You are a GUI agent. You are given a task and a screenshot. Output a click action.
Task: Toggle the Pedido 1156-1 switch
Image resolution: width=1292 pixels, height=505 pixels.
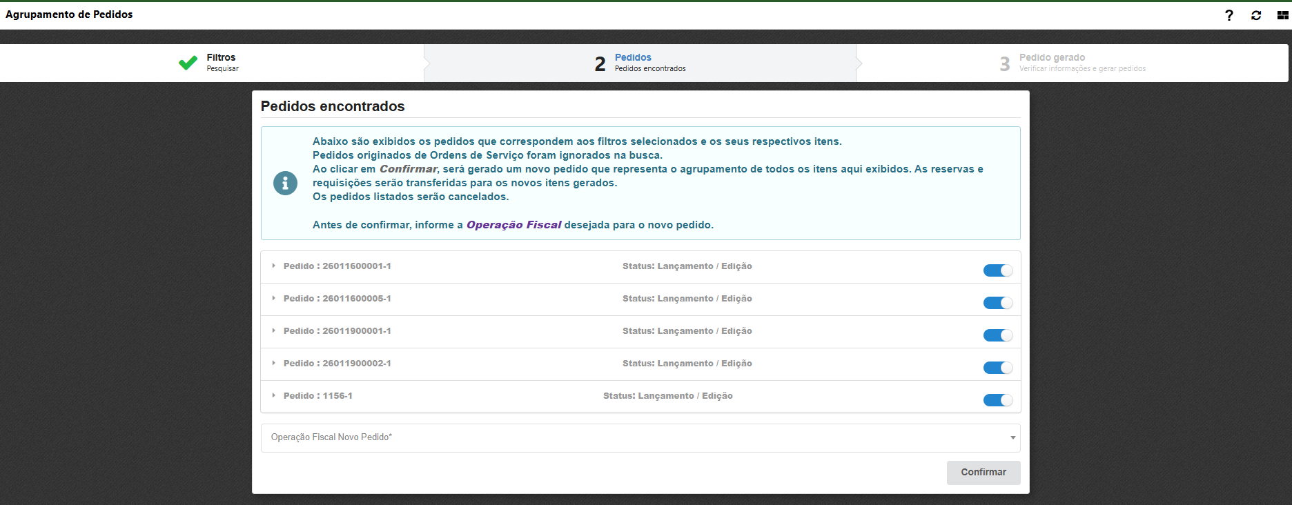(x=997, y=400)
